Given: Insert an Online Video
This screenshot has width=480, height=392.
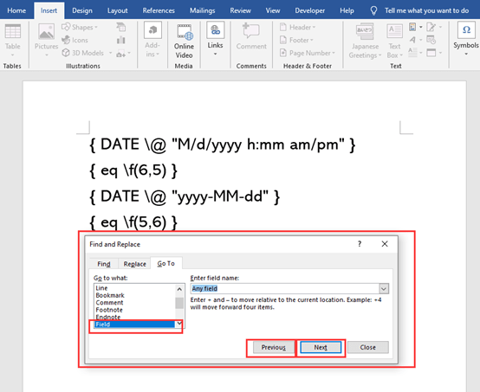Looking at the screenshot, I should [184, 42].
